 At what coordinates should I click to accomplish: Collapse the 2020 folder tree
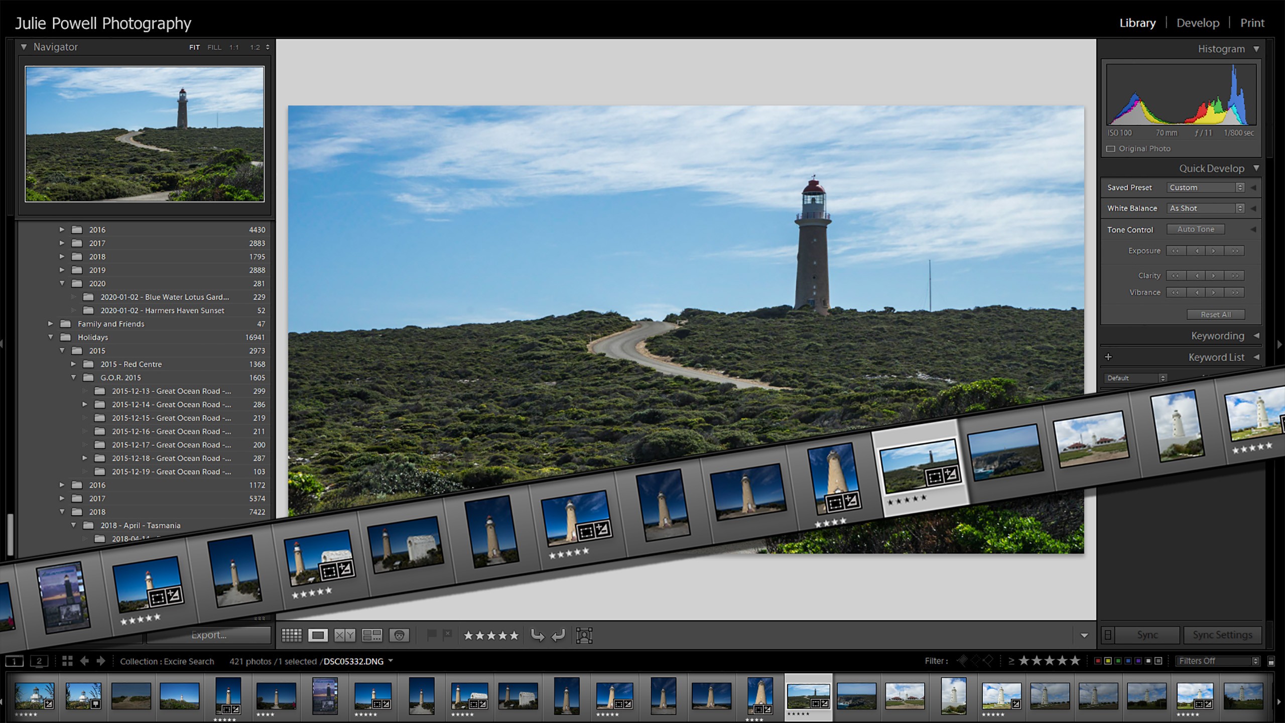[62, 283]
